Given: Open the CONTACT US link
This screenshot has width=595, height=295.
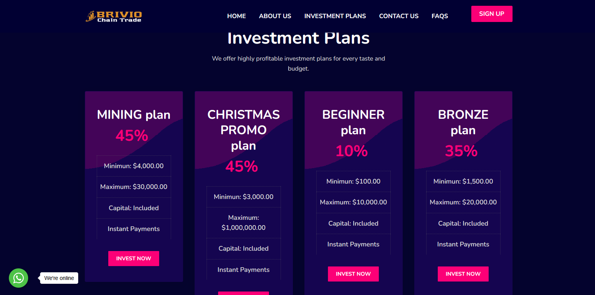Looking at the screenshot, I should (x=399, y=16).
